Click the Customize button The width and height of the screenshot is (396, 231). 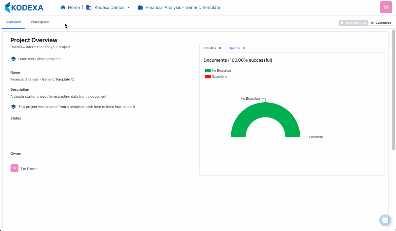pyautogui.click(x=381, y=23)
